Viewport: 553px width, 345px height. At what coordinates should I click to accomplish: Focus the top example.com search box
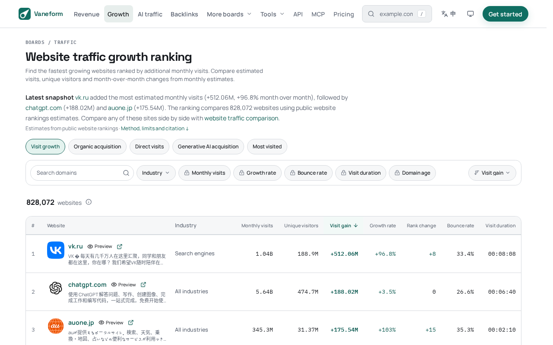click(x=397, y=14)
